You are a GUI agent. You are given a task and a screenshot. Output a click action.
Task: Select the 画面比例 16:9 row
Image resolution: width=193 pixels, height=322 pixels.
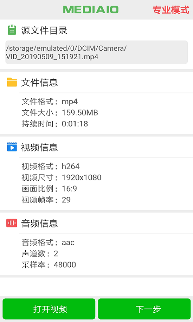pos(49,188)
